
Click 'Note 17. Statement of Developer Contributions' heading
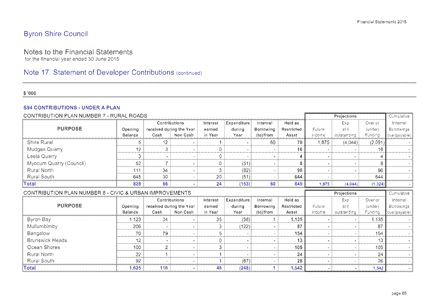(x=99, y=72)
